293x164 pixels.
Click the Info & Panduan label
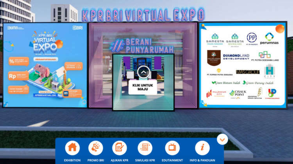202,160
